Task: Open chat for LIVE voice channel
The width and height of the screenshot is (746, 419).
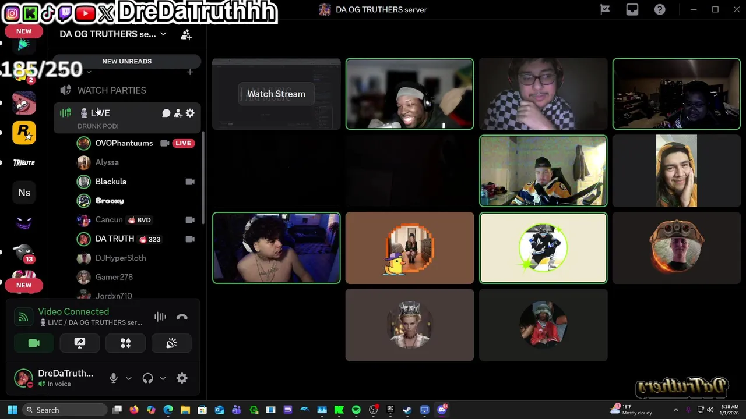Action: 166,113
